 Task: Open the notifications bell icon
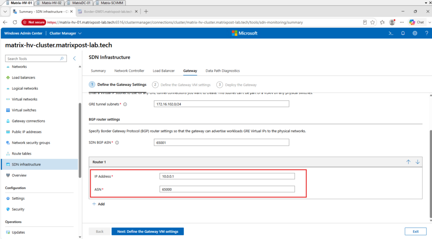403,33
